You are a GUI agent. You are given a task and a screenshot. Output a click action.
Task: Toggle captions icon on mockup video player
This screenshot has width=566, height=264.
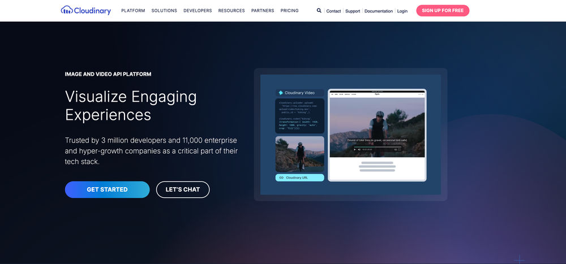click(x=396, y=149)
